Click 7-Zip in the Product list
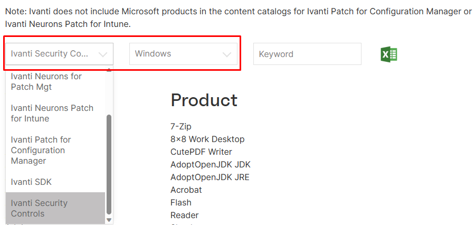The image size is (476, 225). (x=181, y=126)
